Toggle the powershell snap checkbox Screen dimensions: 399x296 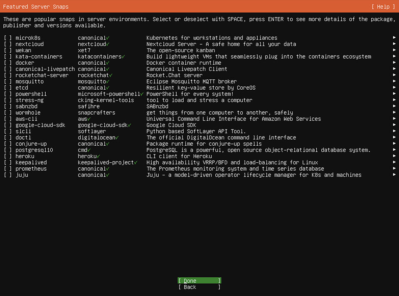click(7, 94)
